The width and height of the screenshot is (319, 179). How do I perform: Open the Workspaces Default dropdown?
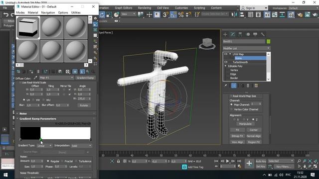(304, 8)
